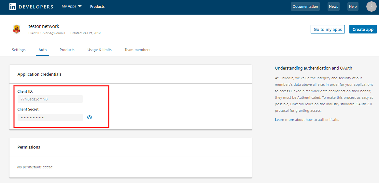
Task: Click the 'Application credentials' heading
Action: pyautogui.click(x=39, y=74)
